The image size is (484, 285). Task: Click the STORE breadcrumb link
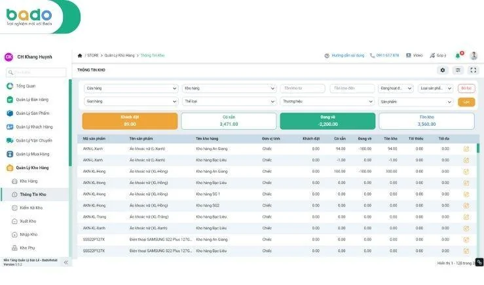coord(92,56)
